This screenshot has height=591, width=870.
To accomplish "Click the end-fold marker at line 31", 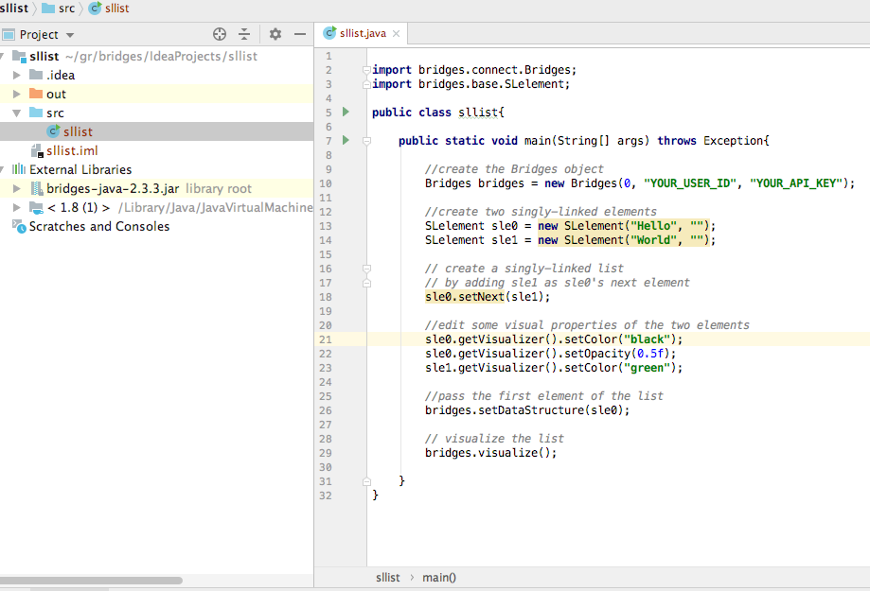I will [x=366, y=481].
